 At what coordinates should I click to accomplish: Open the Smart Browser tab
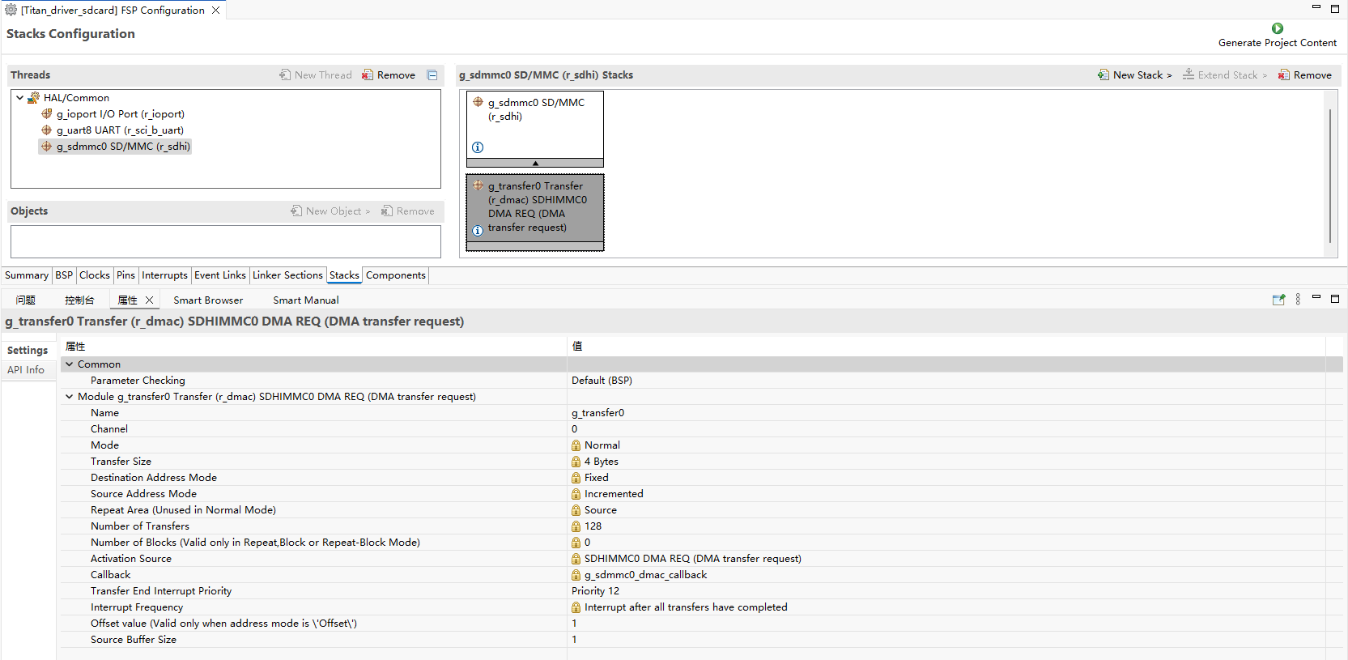coord(208,300)
